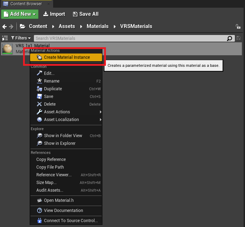The height and width of the screenshot is (227, 245).
Task: Click the Content Browser tab grid icon
Action: 6,4
